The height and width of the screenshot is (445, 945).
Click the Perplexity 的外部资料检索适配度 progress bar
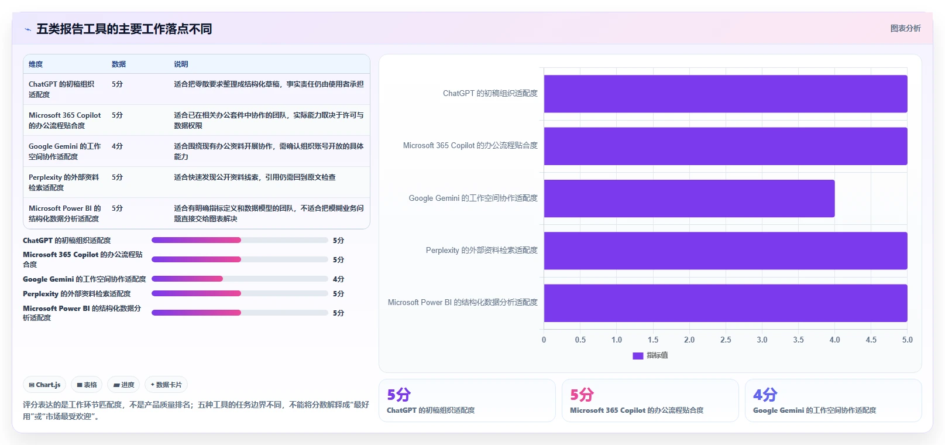point(240,293)
